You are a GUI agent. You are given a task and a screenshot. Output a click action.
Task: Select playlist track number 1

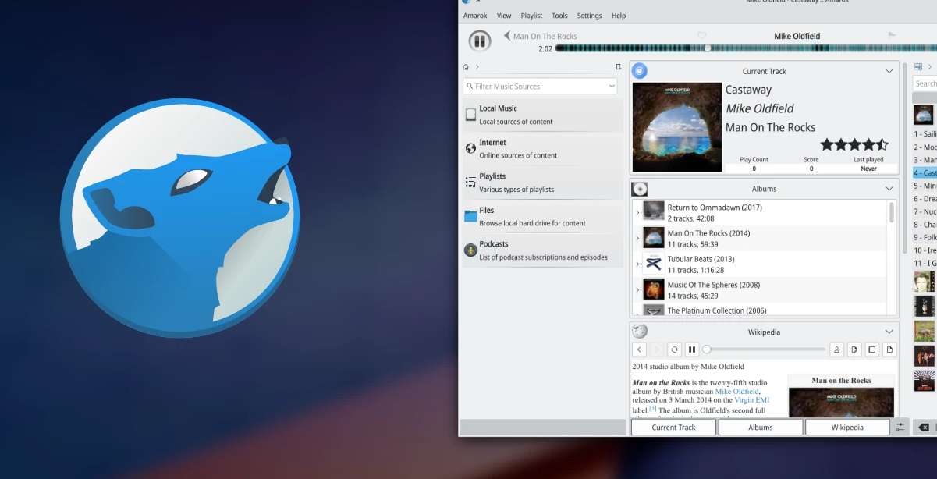tap(925, 134)
